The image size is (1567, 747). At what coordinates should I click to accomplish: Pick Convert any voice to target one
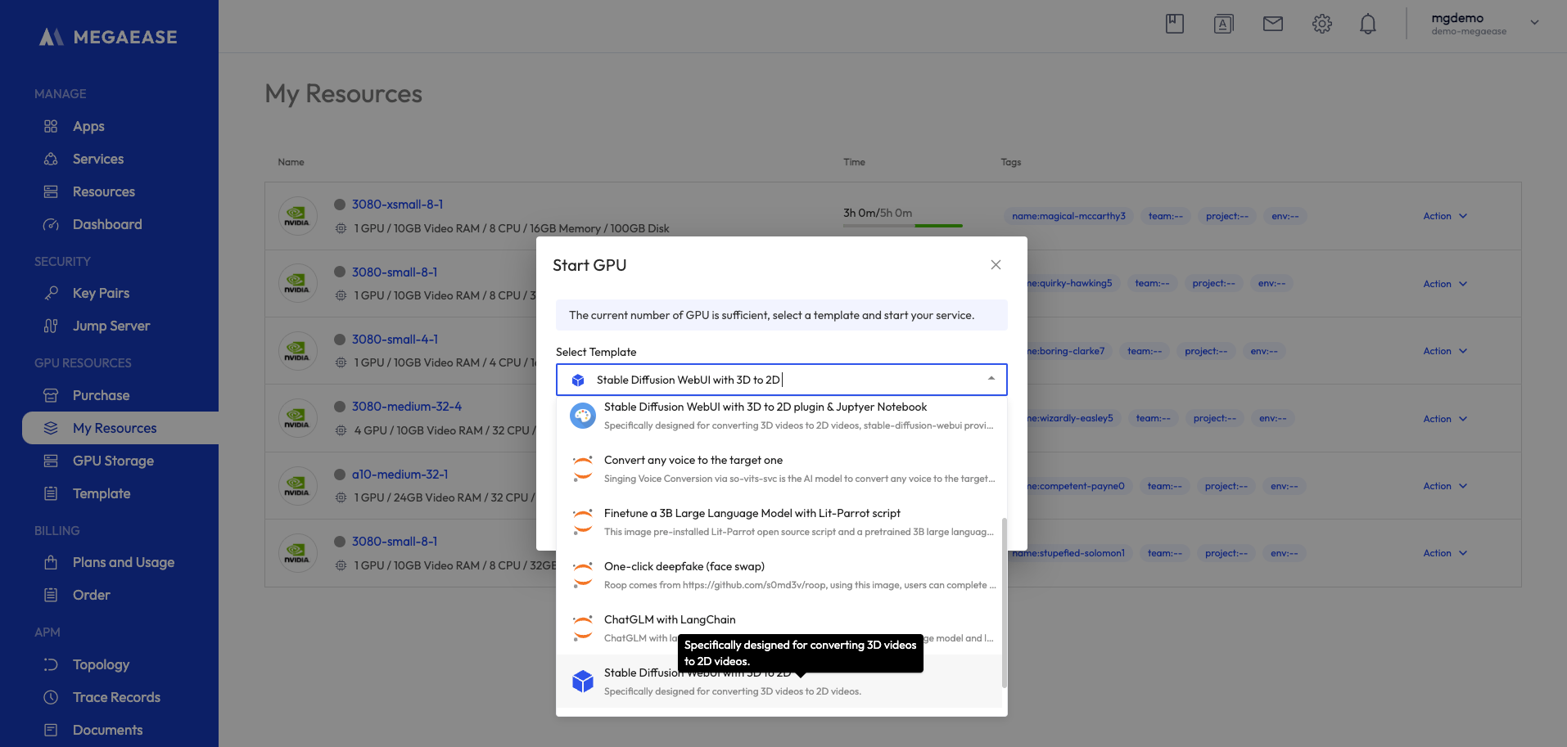coord(693,460)
